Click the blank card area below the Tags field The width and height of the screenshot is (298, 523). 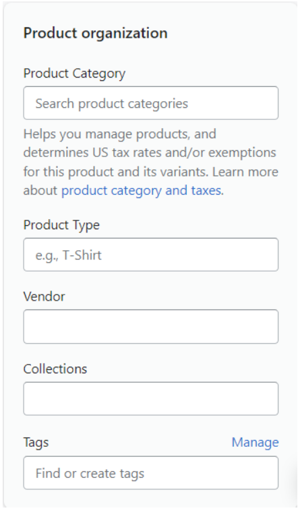point(151,498)
